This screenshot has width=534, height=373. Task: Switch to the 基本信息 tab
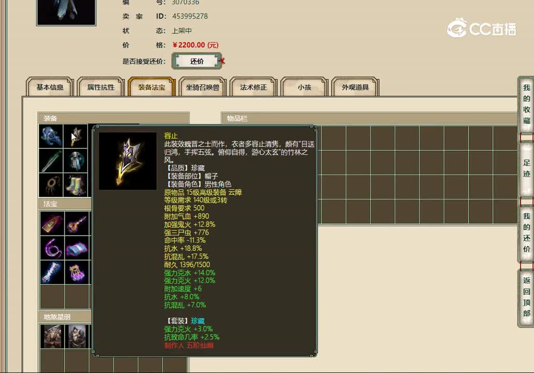(49, 88)
